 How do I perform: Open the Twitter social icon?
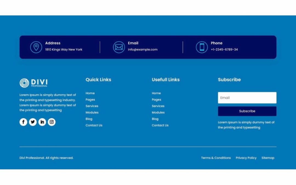click(33, 122)
